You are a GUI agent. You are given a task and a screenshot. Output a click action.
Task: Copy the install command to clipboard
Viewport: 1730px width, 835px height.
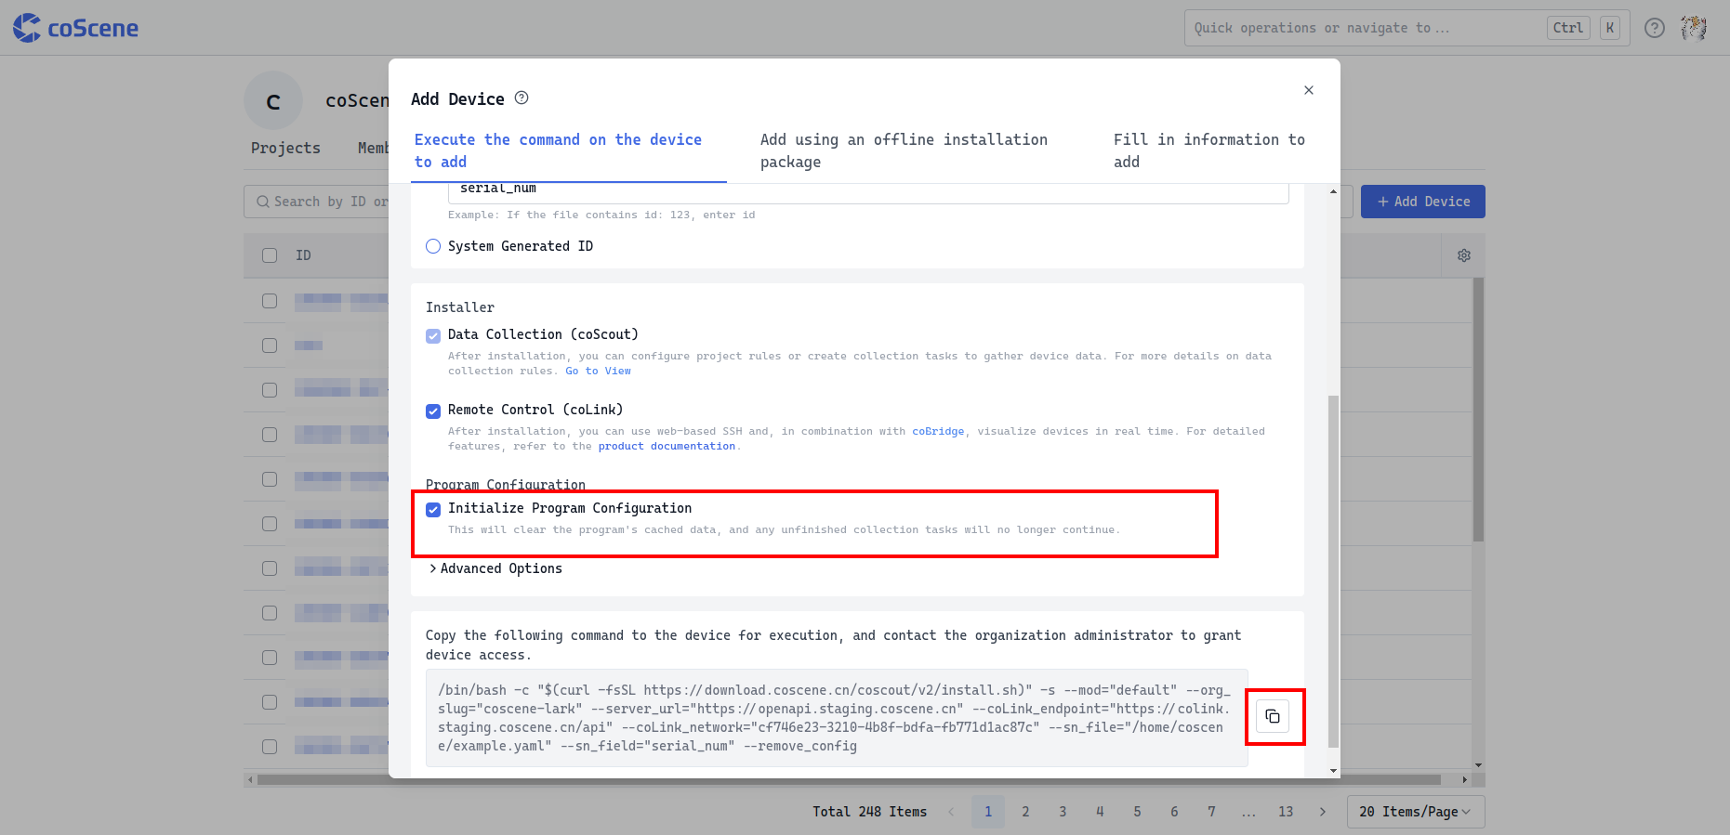[1273, 716]
